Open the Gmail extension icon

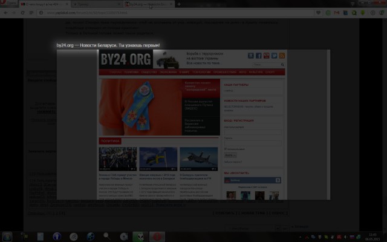pyautogui.click(x=337, y=13)
